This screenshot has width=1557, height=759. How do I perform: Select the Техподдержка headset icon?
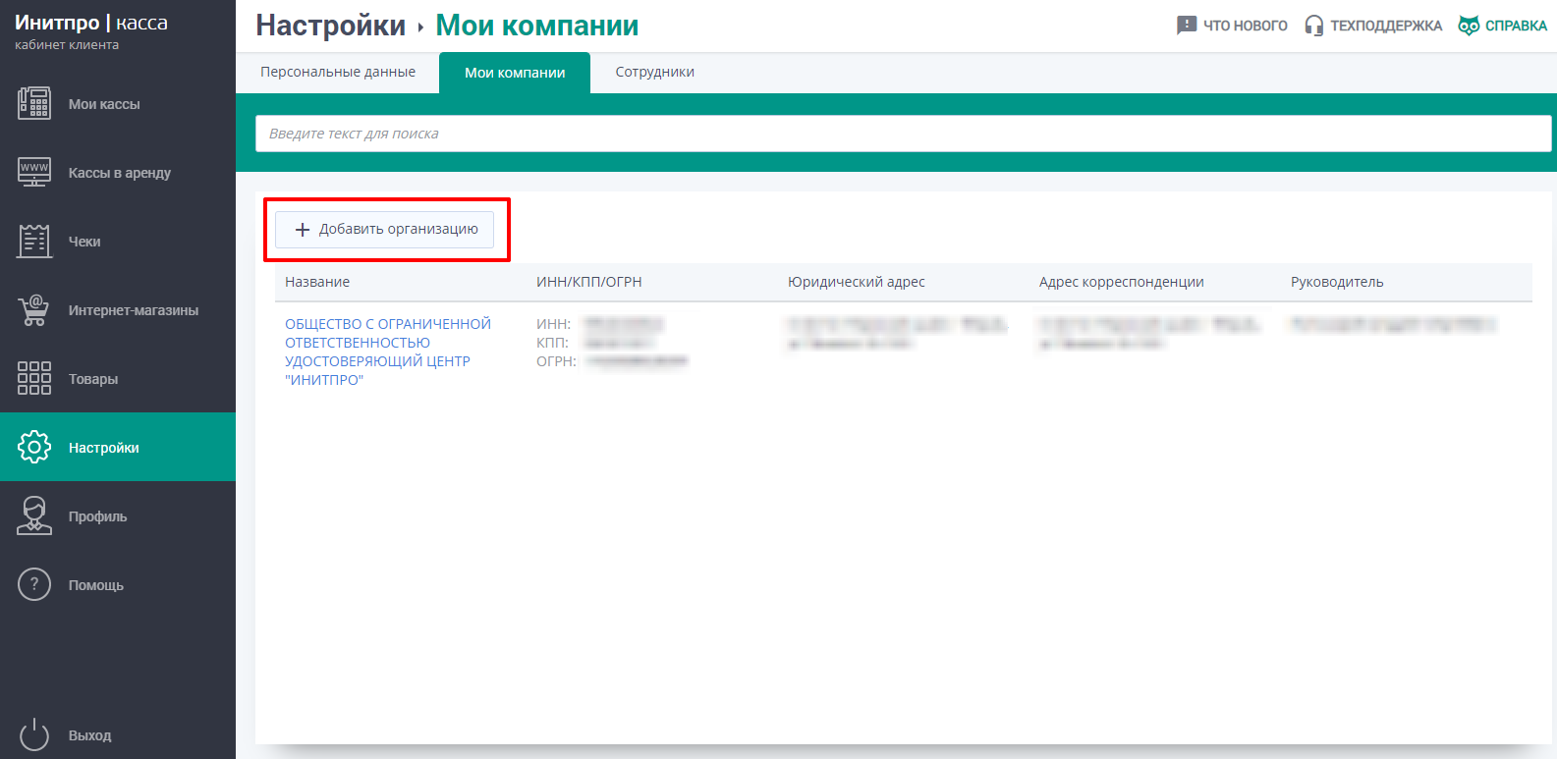tap(1313, 26)
